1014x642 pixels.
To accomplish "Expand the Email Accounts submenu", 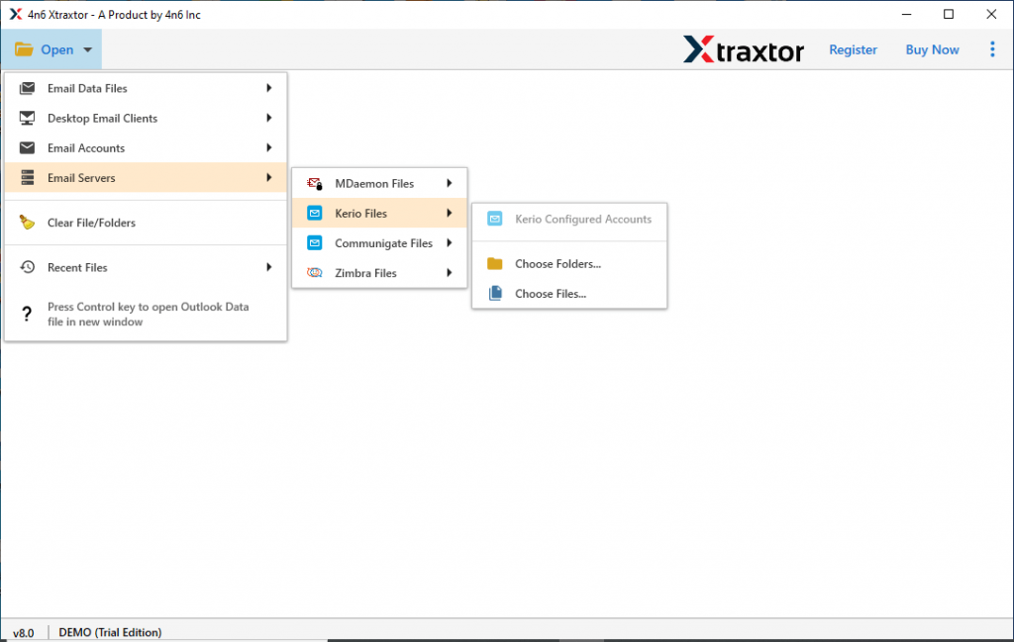I will [268, 148].
